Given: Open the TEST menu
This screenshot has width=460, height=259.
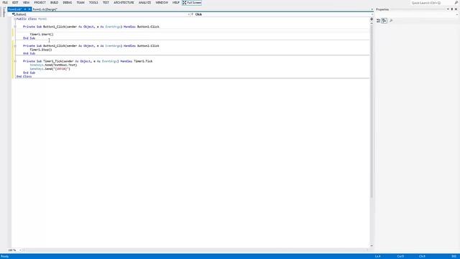Looking at the screenshot, I should pyautogui.click(x=106, y=2).
